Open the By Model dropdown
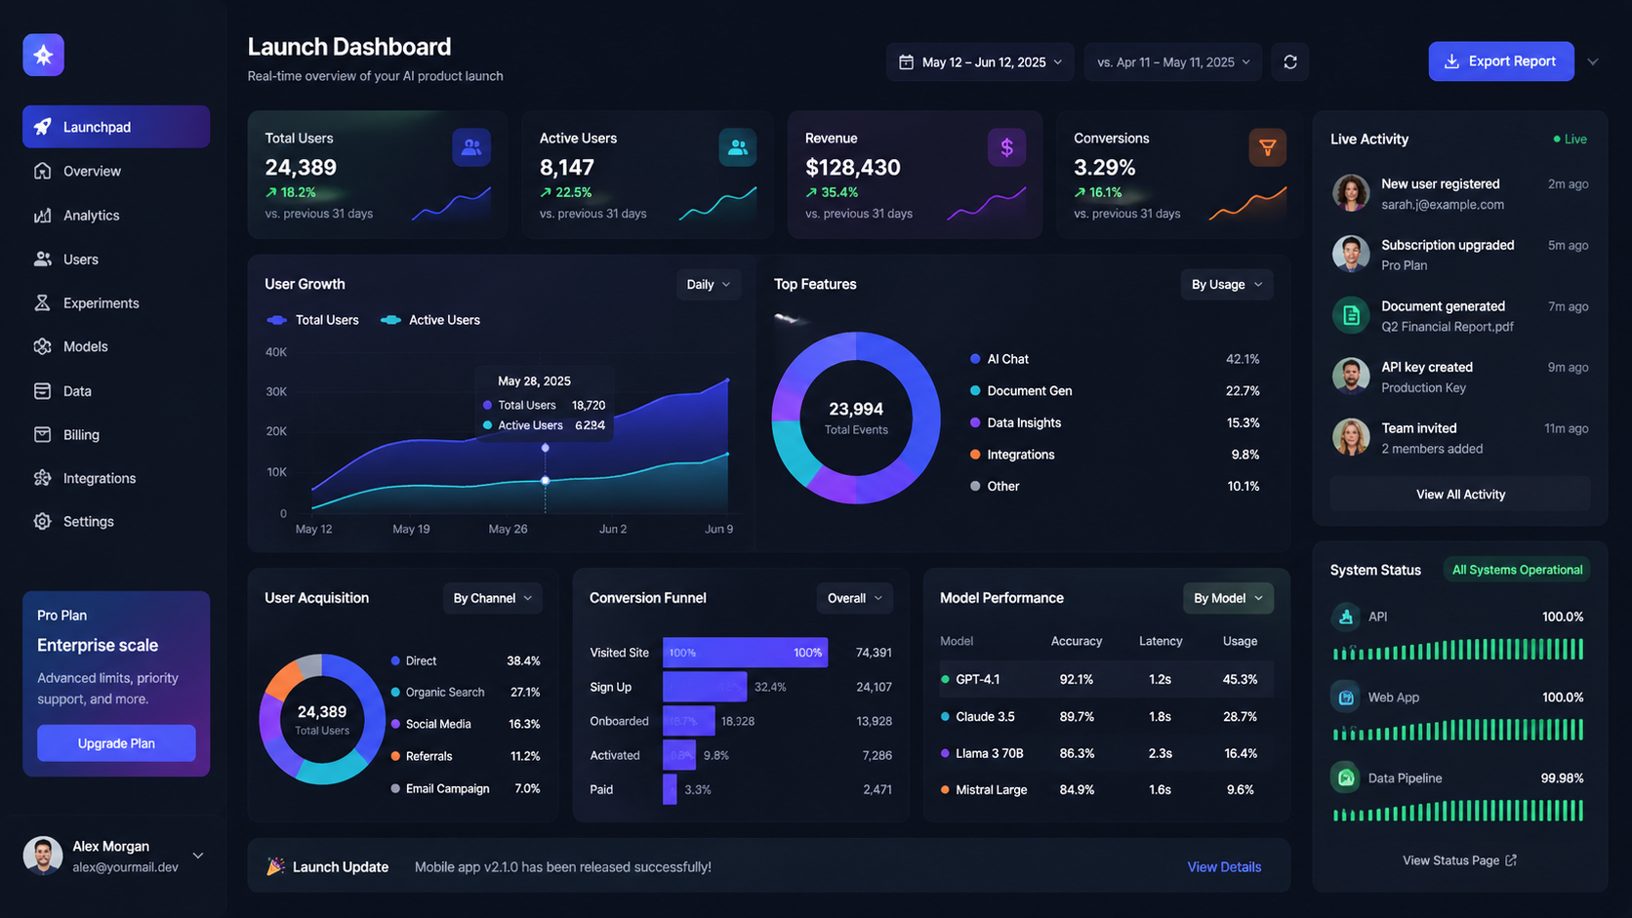Image resolution: width=1632 pixels, height=918 pixels. point(1228,598)
